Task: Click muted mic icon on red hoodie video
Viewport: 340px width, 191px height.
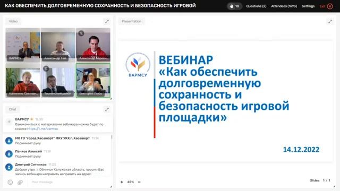Action: click(x=81, y=33)
